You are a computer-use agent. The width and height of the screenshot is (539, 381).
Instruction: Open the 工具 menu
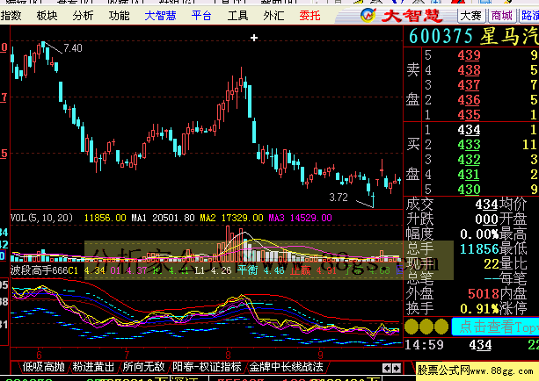click(x=238, y=16)
